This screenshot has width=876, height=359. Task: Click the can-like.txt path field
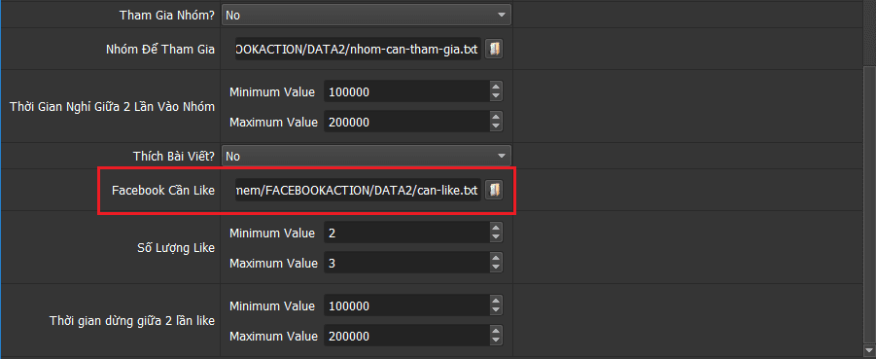[x=358, y=190]
